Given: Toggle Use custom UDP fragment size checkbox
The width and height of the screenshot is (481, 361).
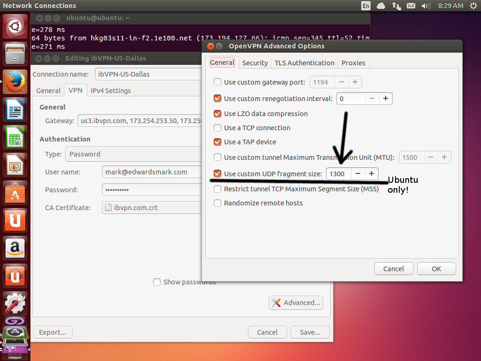Looking at the screenshot, I should click(217, 174).
